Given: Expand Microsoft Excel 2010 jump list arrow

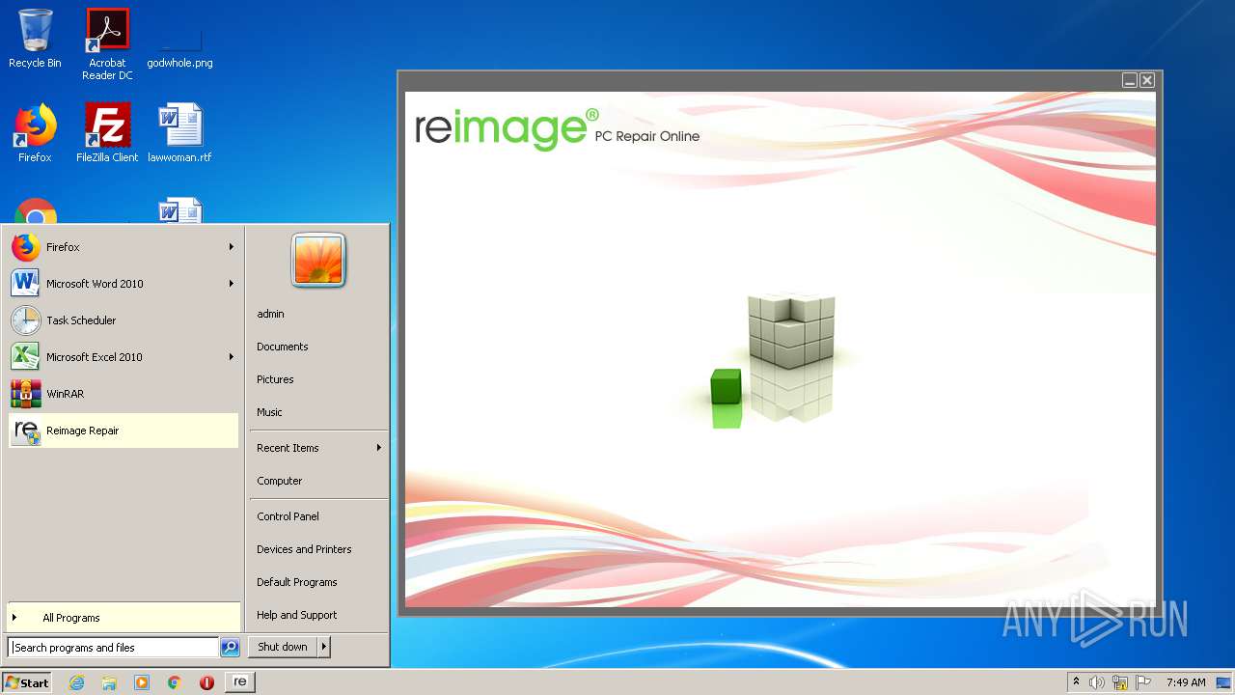Looking at the screenshot, I should [x=232, y=357].
